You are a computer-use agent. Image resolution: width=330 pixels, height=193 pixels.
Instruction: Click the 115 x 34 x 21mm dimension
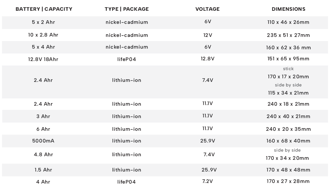coord(288,93)
